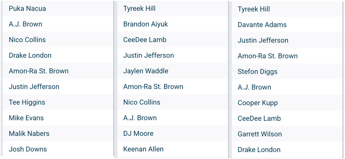345x159 pixels.
Task: Click CeeDee Lamb in the middle list
Action: pyautogui.click(x=145, y=40)
